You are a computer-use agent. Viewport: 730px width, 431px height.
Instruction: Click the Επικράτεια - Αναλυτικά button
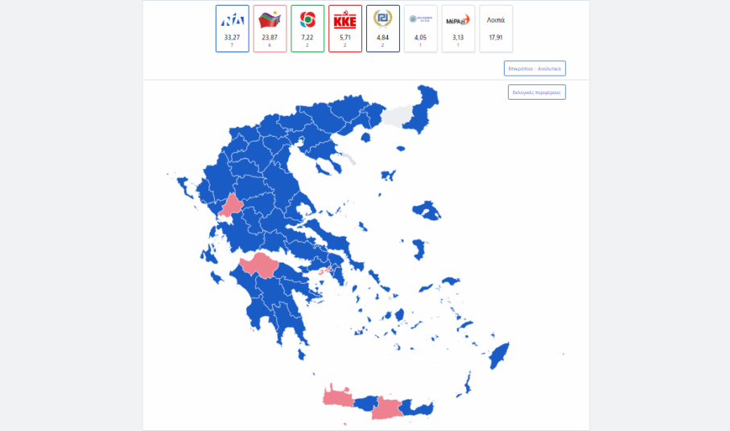coord(534,68)
